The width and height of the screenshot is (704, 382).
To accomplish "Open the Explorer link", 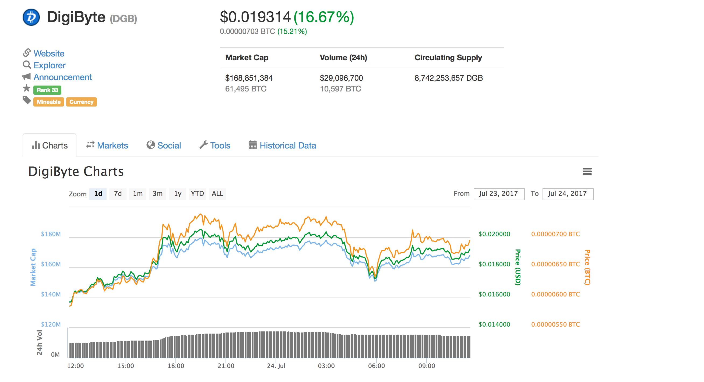I will click(50, 65).
